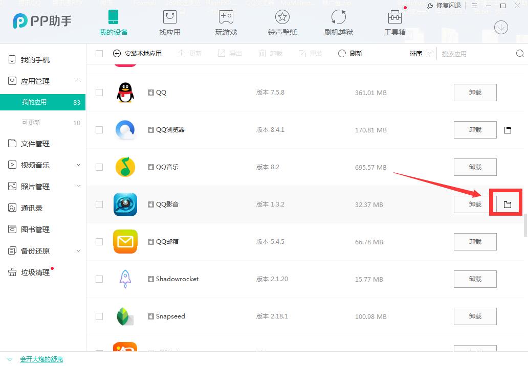
Task: Click the Snapseed leaf icon
Action: point(125,316)
